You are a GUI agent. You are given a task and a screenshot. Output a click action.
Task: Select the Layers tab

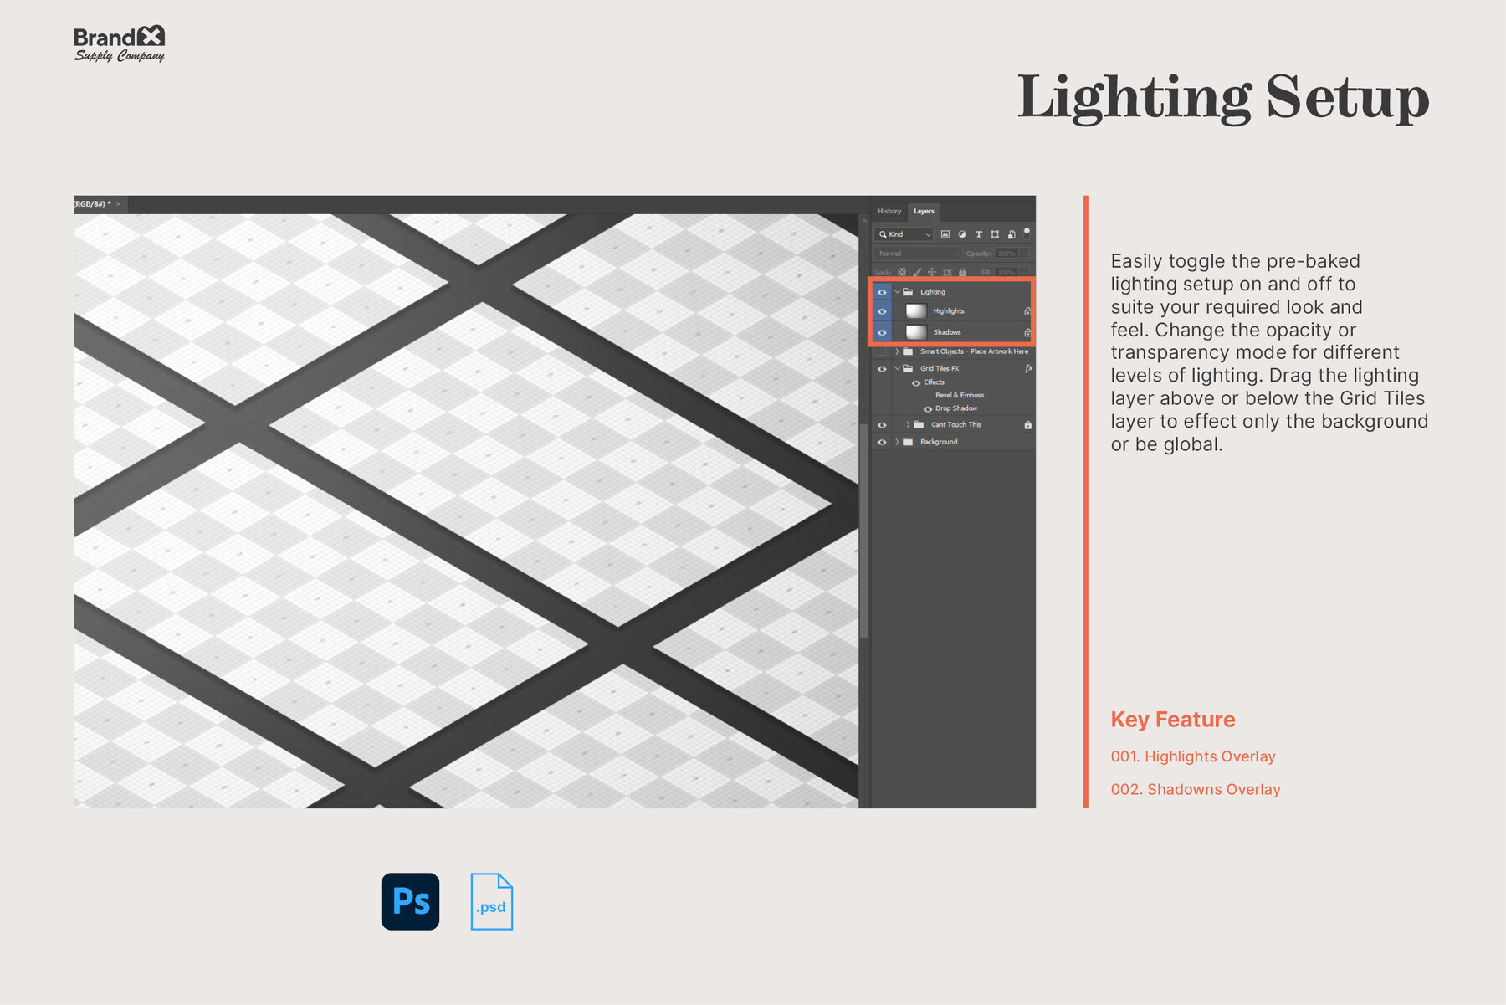point(924,211)
